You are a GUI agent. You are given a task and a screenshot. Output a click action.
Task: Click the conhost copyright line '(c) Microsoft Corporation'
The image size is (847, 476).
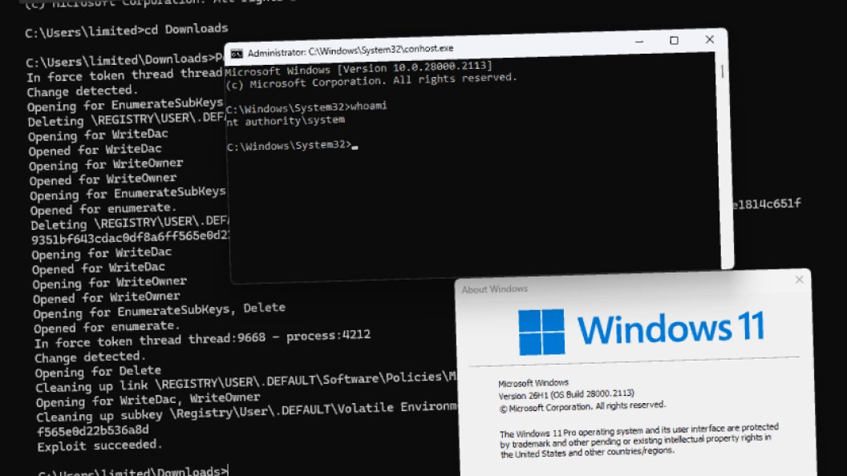[371, 81]
